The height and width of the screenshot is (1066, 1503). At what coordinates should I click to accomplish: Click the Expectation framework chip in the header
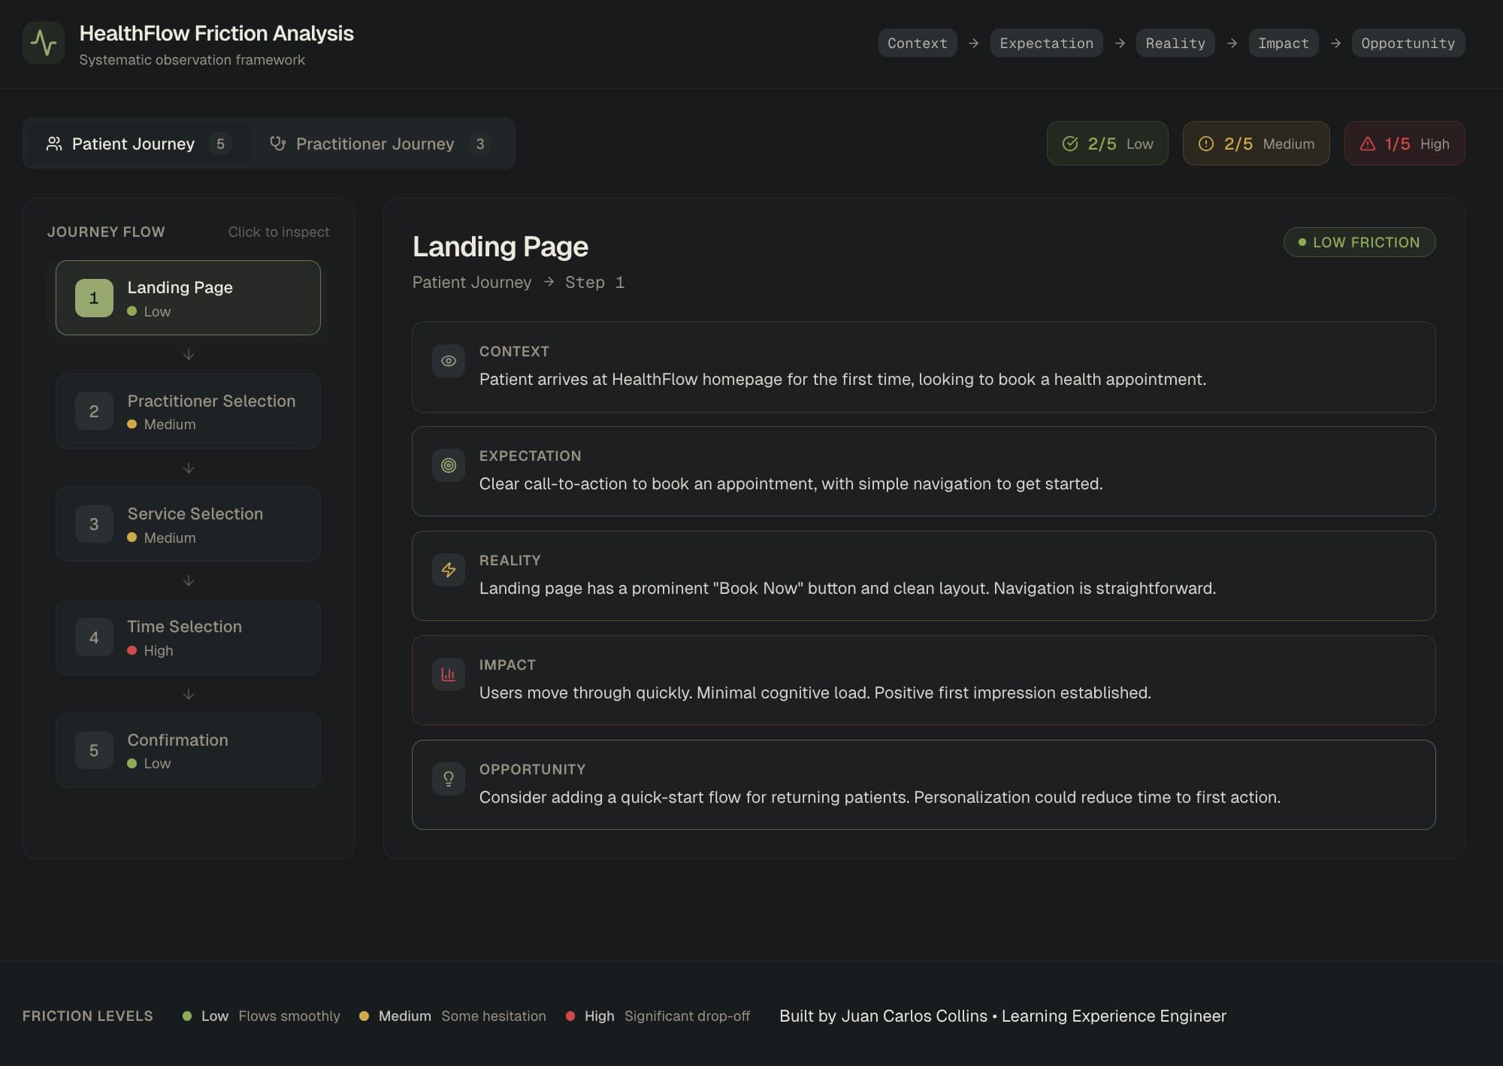click(x=1046, y=43)
